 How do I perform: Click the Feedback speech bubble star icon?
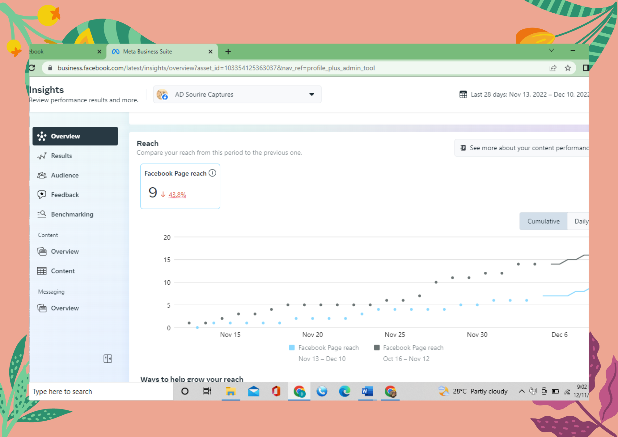42,194
